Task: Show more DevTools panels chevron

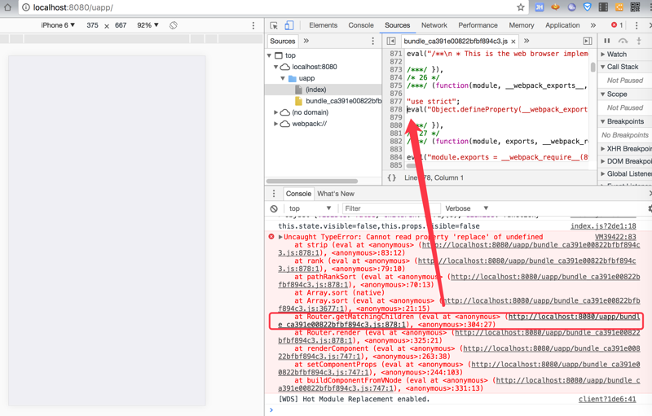Action: click(593, 25)
